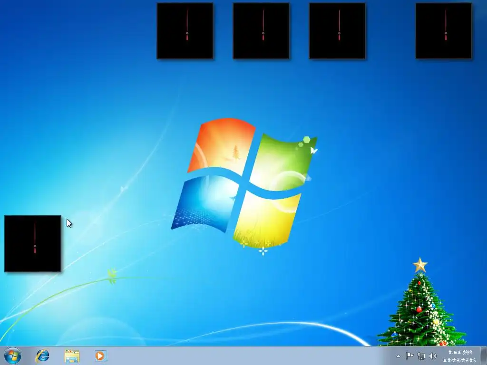This screenshot has height=365, width=487.
Task: Open the Windows Start menu orb
Action: 13,355
